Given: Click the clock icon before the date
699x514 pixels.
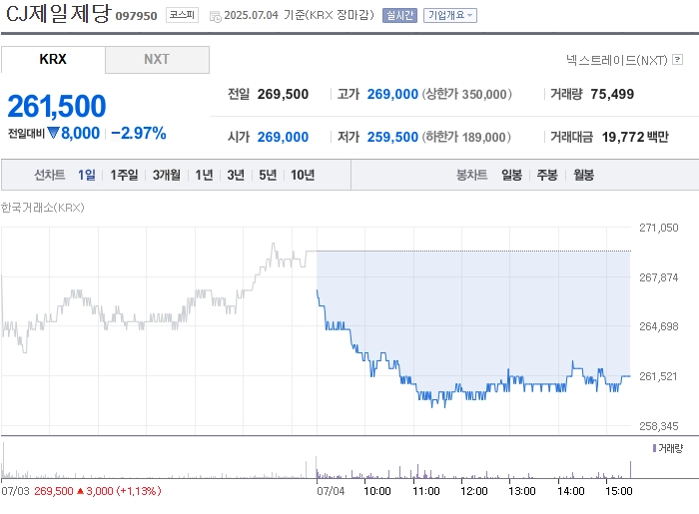Looking at the screenshot, I should coord(216,17).
